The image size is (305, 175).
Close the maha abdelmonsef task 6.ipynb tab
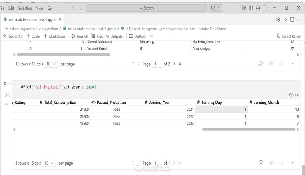(61, 19)
